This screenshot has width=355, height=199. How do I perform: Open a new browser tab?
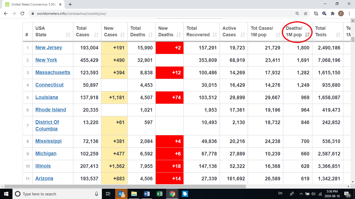[x=70, y=4]
